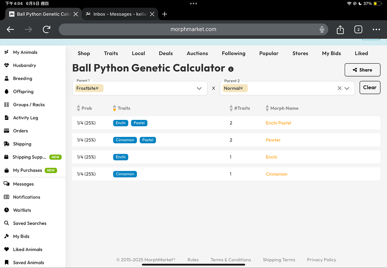Sort results by Prob column
387x268 pixels.
click(79, 108)
